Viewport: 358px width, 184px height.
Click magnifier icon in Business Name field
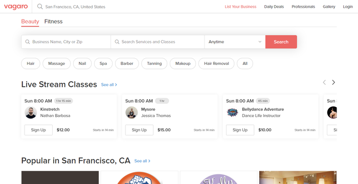point(28,42)
